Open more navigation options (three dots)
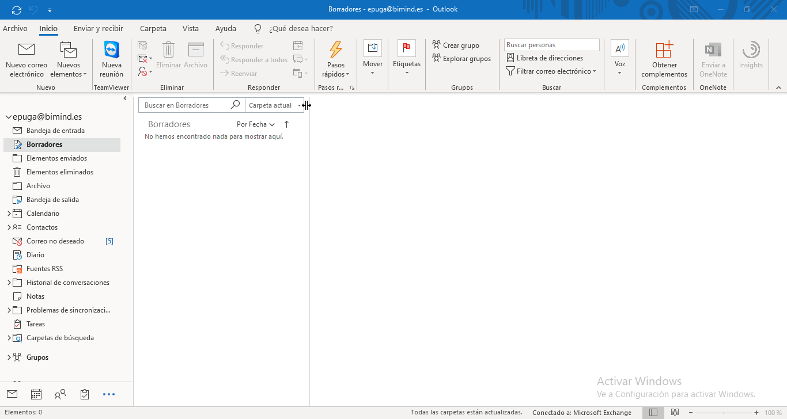787x419 pixels. (109, 394)
